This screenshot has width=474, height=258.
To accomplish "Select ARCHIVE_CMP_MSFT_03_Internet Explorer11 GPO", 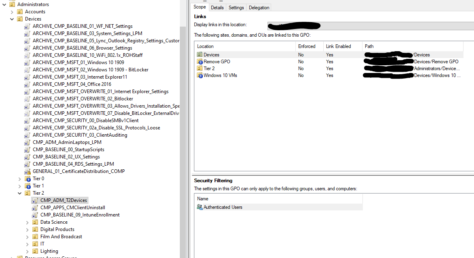I will click(x=80, y=77).
